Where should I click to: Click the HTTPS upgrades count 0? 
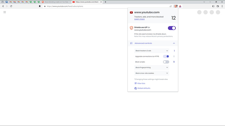(x=174, y=56)
